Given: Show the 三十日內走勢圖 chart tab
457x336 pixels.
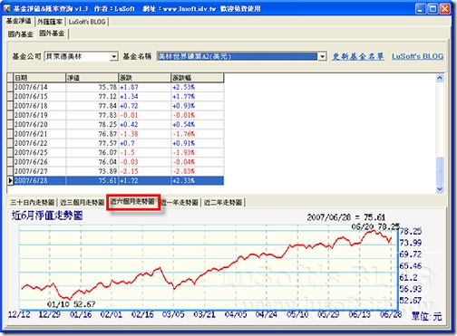Looking at the screenshot, I should (33, 202).
